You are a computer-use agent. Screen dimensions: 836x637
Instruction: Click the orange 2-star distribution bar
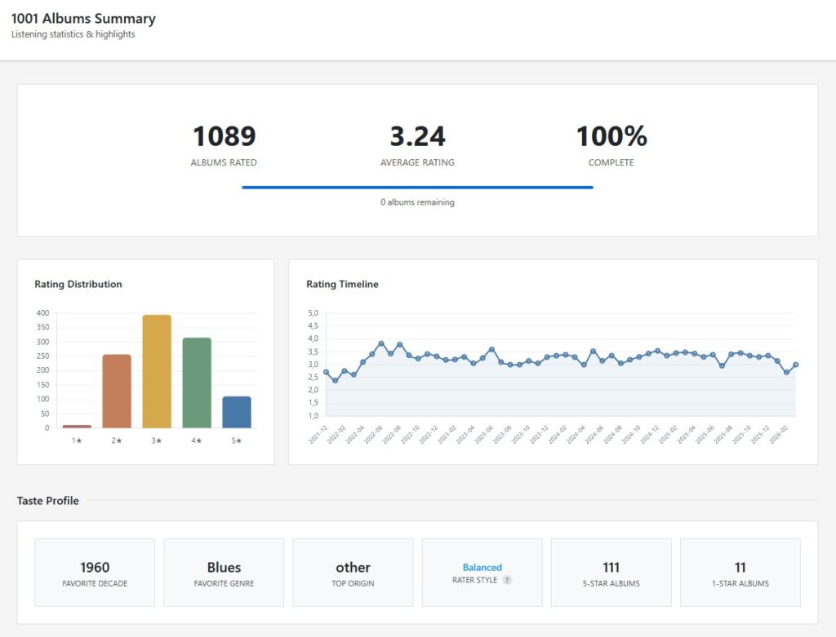[117, 391]
